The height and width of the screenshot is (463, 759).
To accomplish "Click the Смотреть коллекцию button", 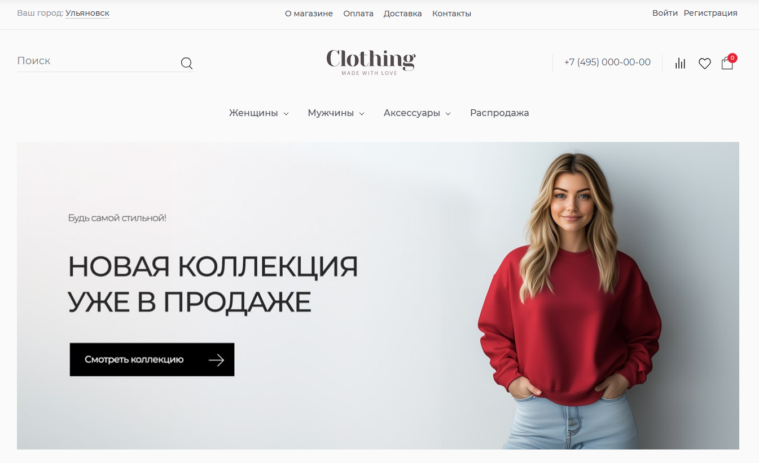I will (x=152, y=359).
